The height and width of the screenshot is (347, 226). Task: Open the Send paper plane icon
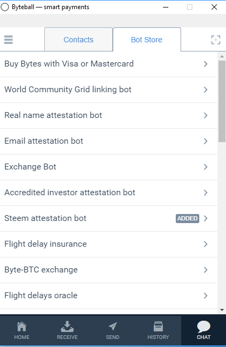(x=113, y=327)
